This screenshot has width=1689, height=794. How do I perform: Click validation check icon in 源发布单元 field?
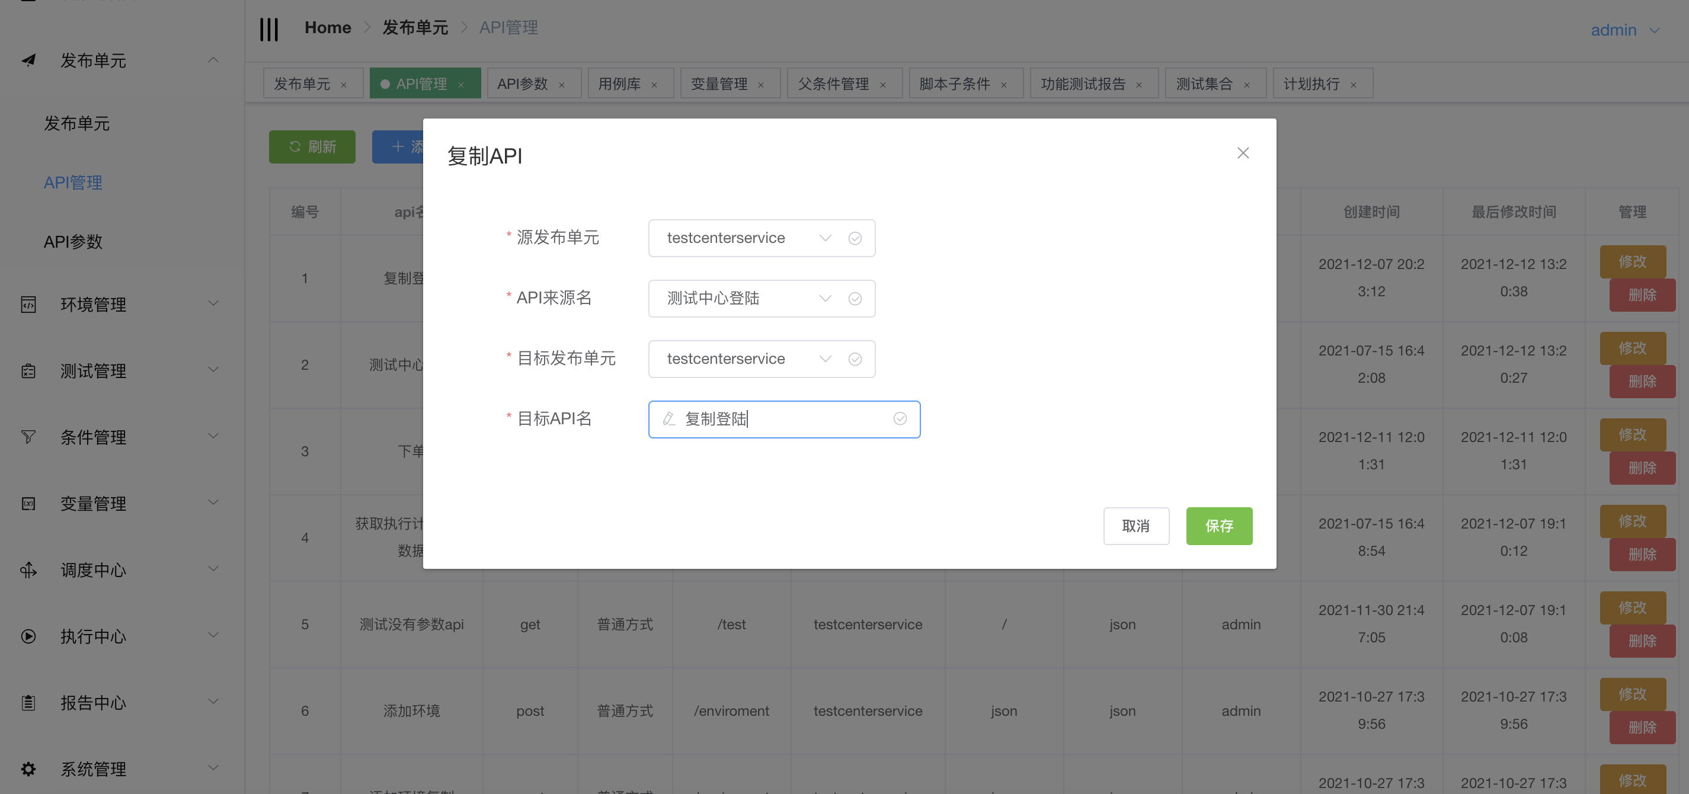tap(855, 238)
